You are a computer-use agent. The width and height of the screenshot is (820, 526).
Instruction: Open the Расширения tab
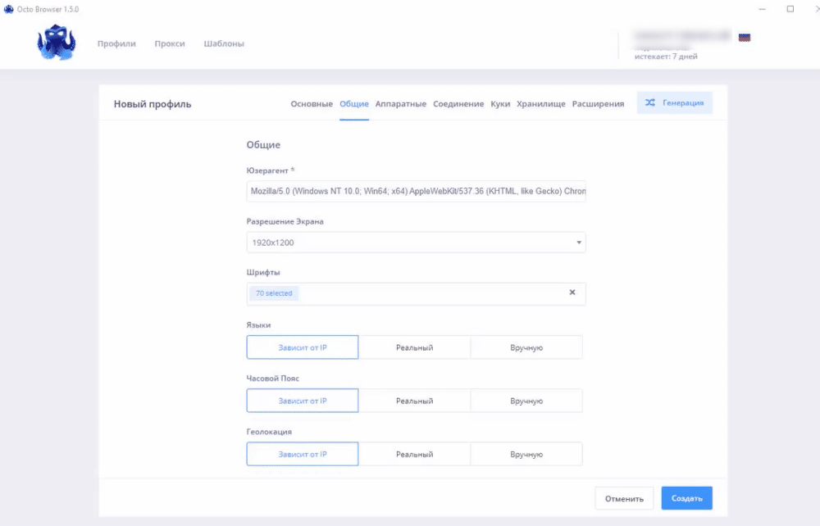tap(598, 103)
